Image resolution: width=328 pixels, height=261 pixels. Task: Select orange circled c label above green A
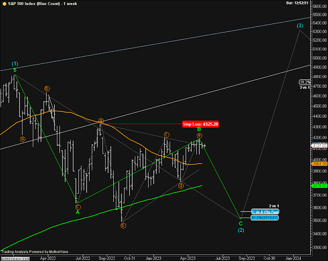click(78, 207)
